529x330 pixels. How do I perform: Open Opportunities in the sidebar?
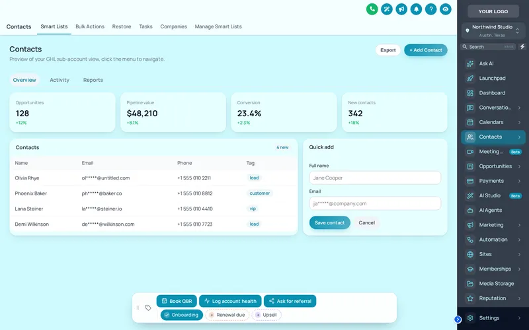pyautogui.click(x=493, y=166)
